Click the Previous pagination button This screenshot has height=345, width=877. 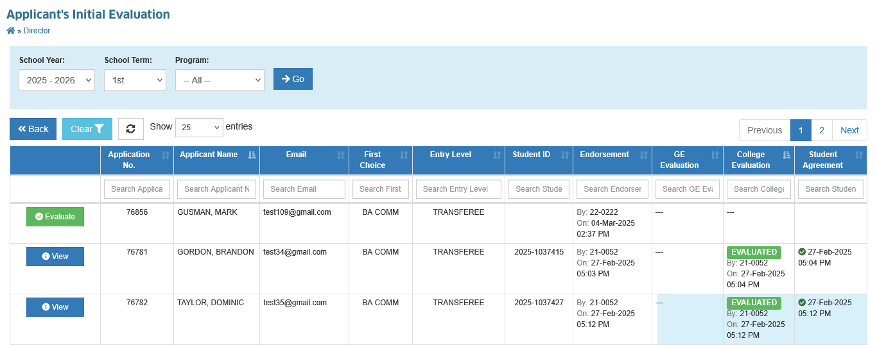pos(765,130)
